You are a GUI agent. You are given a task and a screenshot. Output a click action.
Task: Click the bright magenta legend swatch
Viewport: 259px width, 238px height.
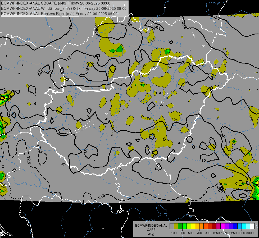pos(223,226)
